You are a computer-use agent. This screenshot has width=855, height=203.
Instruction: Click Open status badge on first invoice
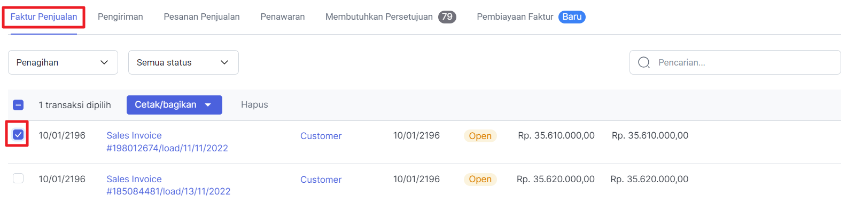480,136
